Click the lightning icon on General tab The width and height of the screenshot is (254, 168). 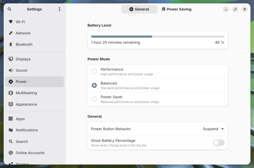click(131, 9)
